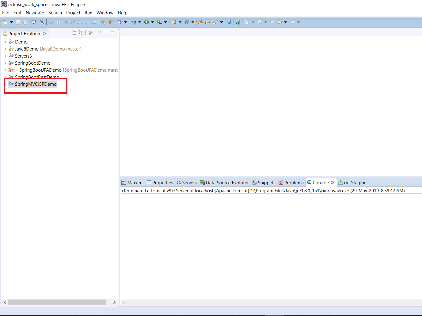
Task: Click the Debug bug icon in toolbar
Action: tap(134, 22)
